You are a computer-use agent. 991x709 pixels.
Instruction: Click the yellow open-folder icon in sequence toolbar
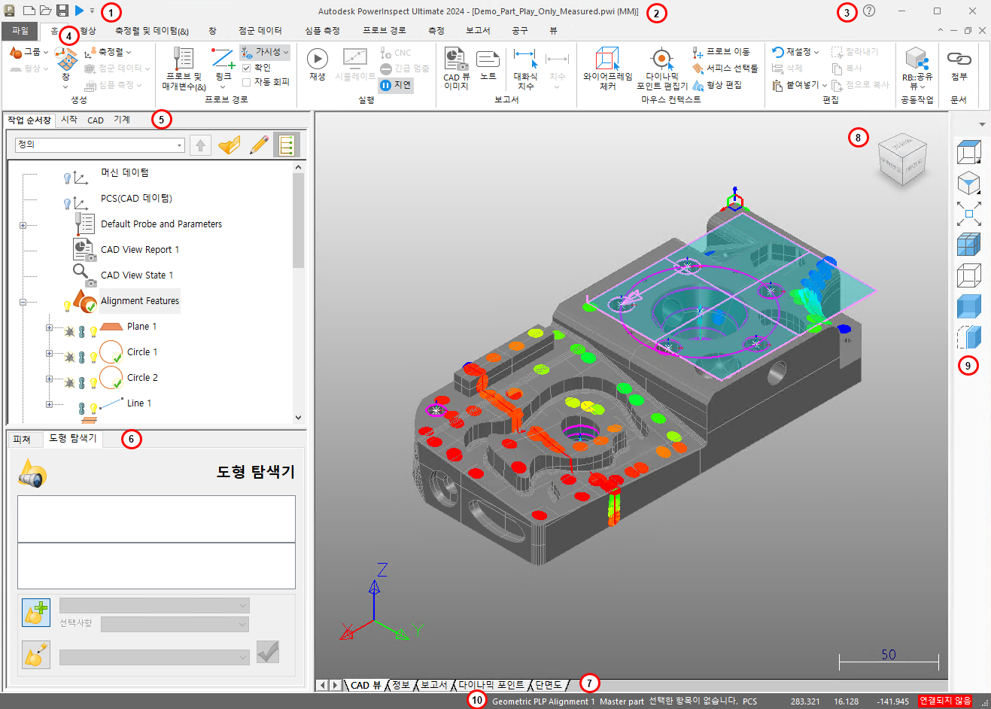coord(230,145)
